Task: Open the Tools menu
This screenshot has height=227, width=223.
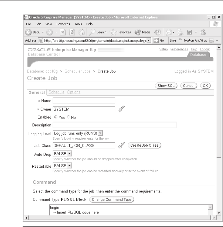Action: [78, 24]
